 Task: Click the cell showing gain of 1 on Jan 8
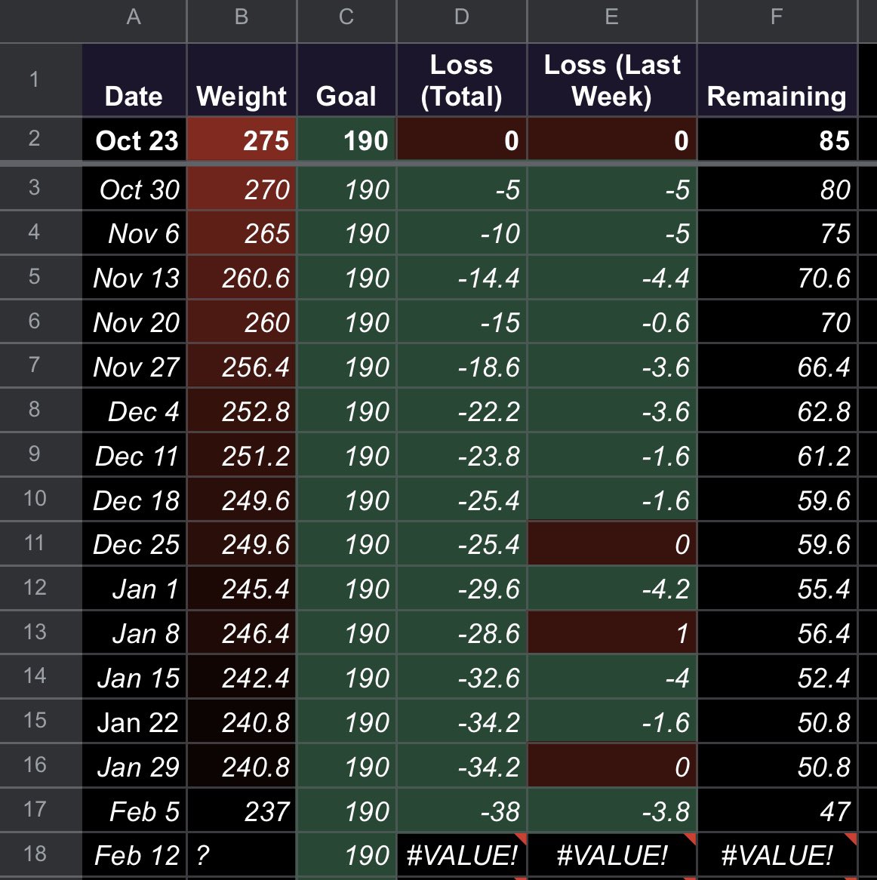coord(611,633)
